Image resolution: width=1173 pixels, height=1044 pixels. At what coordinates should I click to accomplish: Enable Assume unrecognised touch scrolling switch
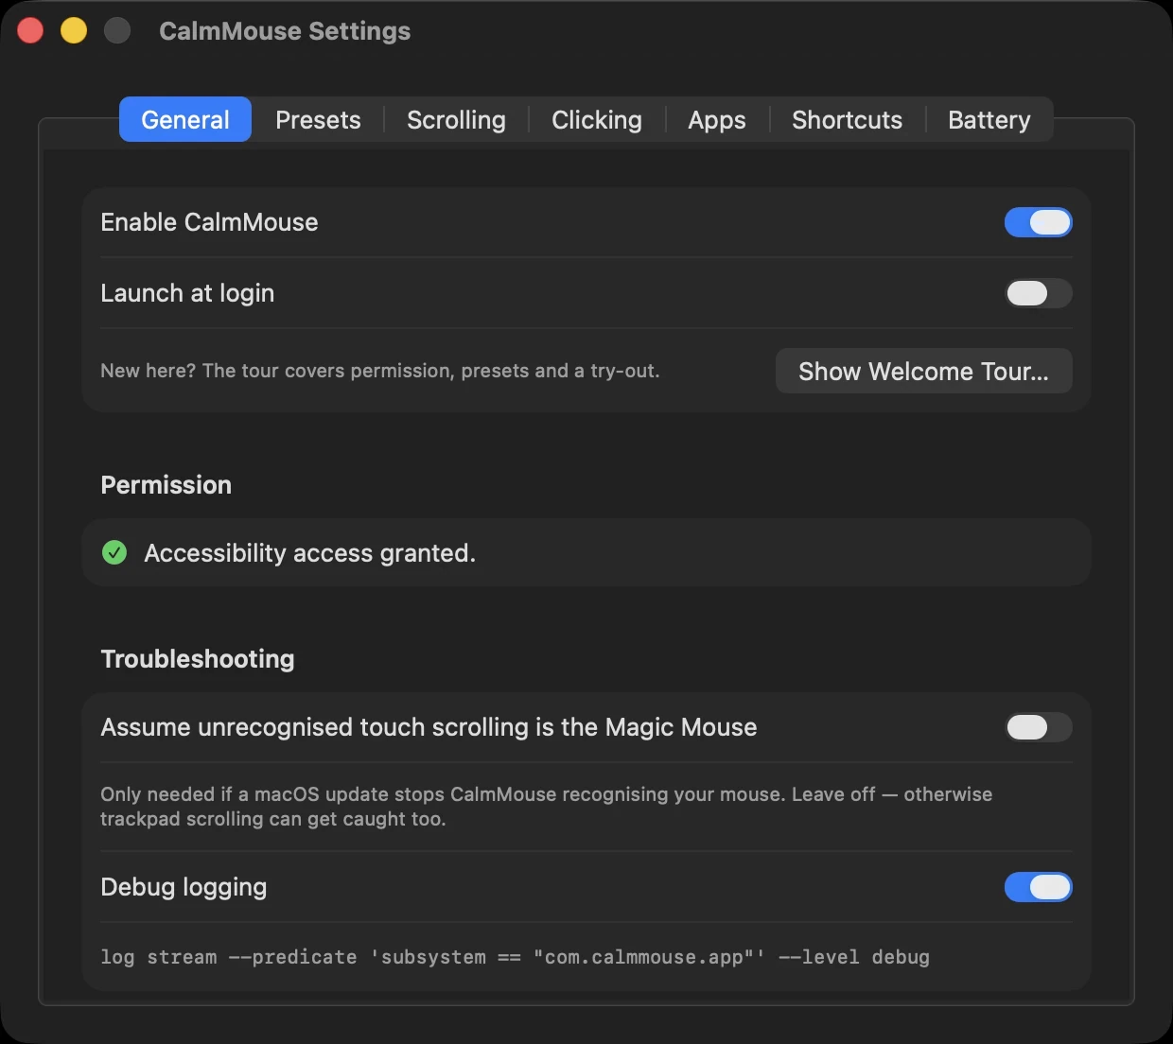tap(1038, 727)
